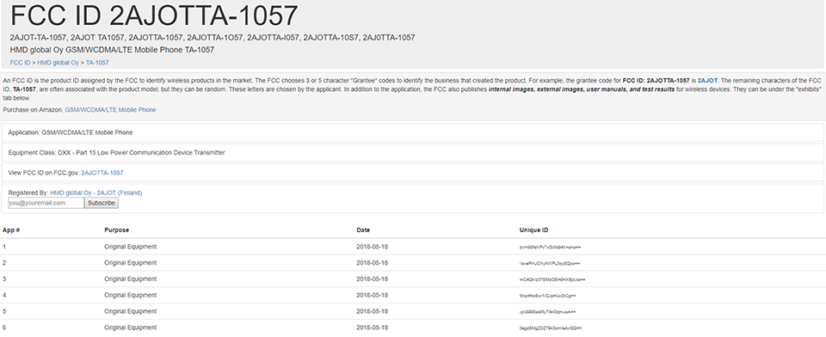
Task: Click the unique ID in row 2
Action: coord(550,263)
